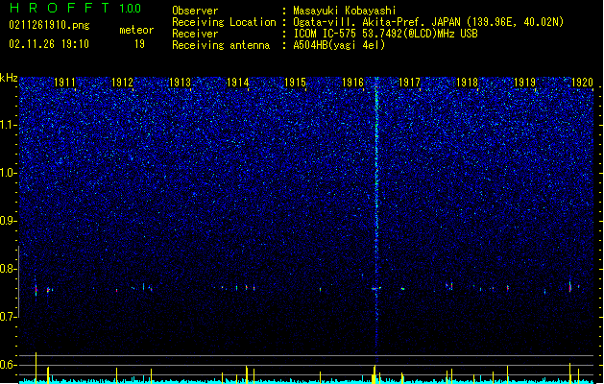Click observer name Masayuki Kobayashi

pyautogui.click(x=345, y=11)
